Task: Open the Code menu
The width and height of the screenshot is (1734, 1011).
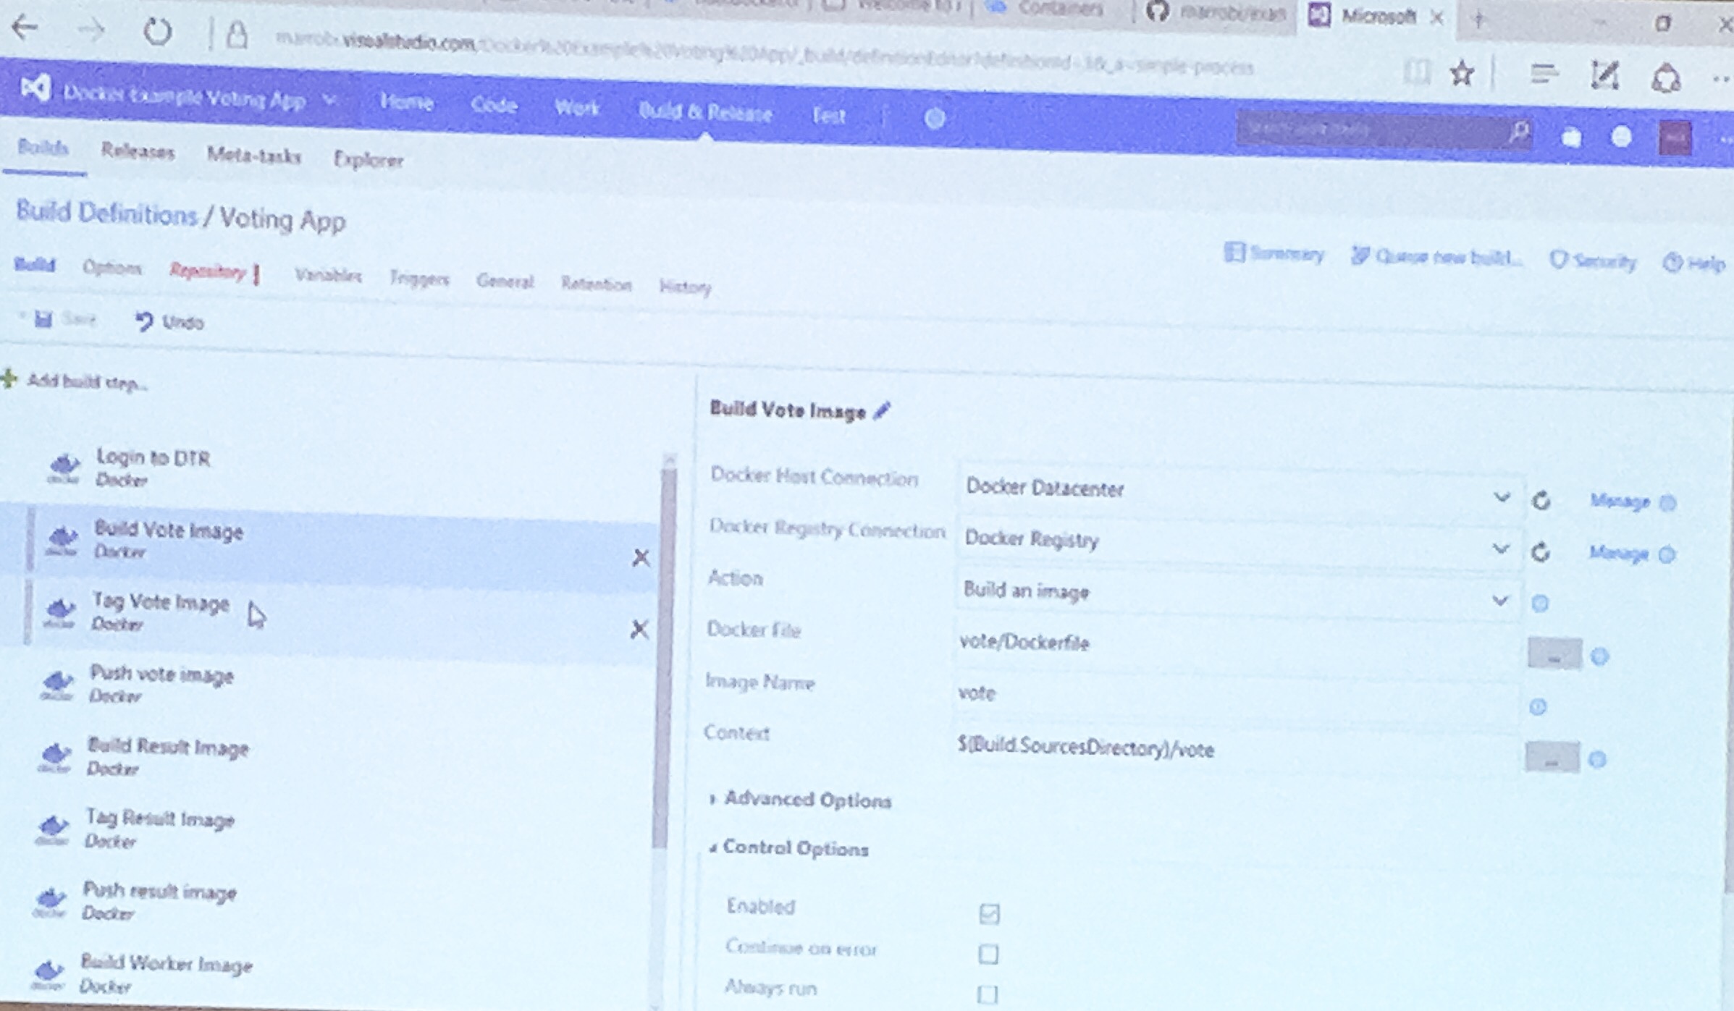Action: [494, 106]
